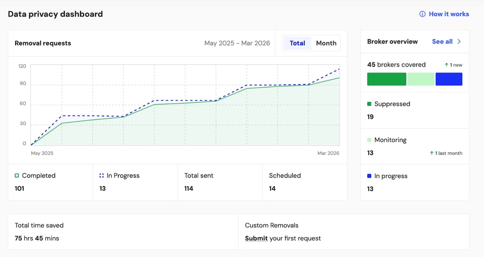Image resolution: width=484 pixels, height=257 pixels.
Task: Open the How it works link
Action: [x=449, y=14]
